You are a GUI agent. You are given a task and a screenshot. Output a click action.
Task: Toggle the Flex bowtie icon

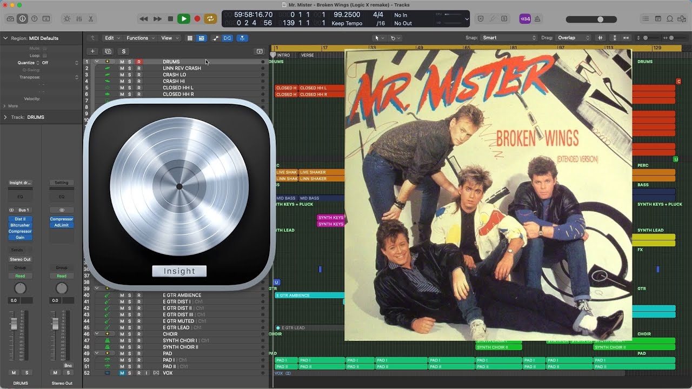pyautogui.click(x=228, y=38)
